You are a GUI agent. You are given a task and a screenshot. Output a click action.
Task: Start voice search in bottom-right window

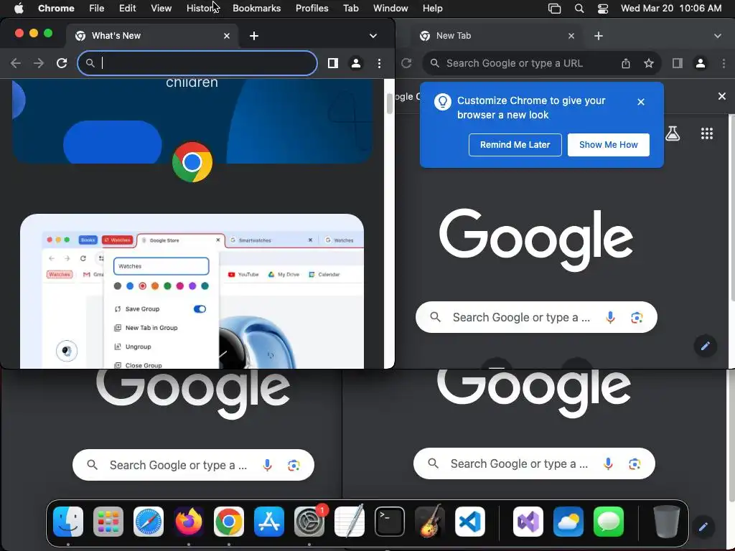(x=608, y=464)
